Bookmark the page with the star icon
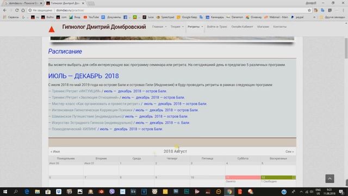Image resolution: width=348 pixels, height=196 pixels. point(309,10)
